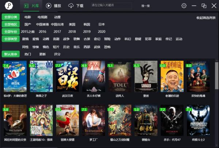This screenshot has width=219, height=148.
Task: Filter by 电影 category
Action: point(28,17)
